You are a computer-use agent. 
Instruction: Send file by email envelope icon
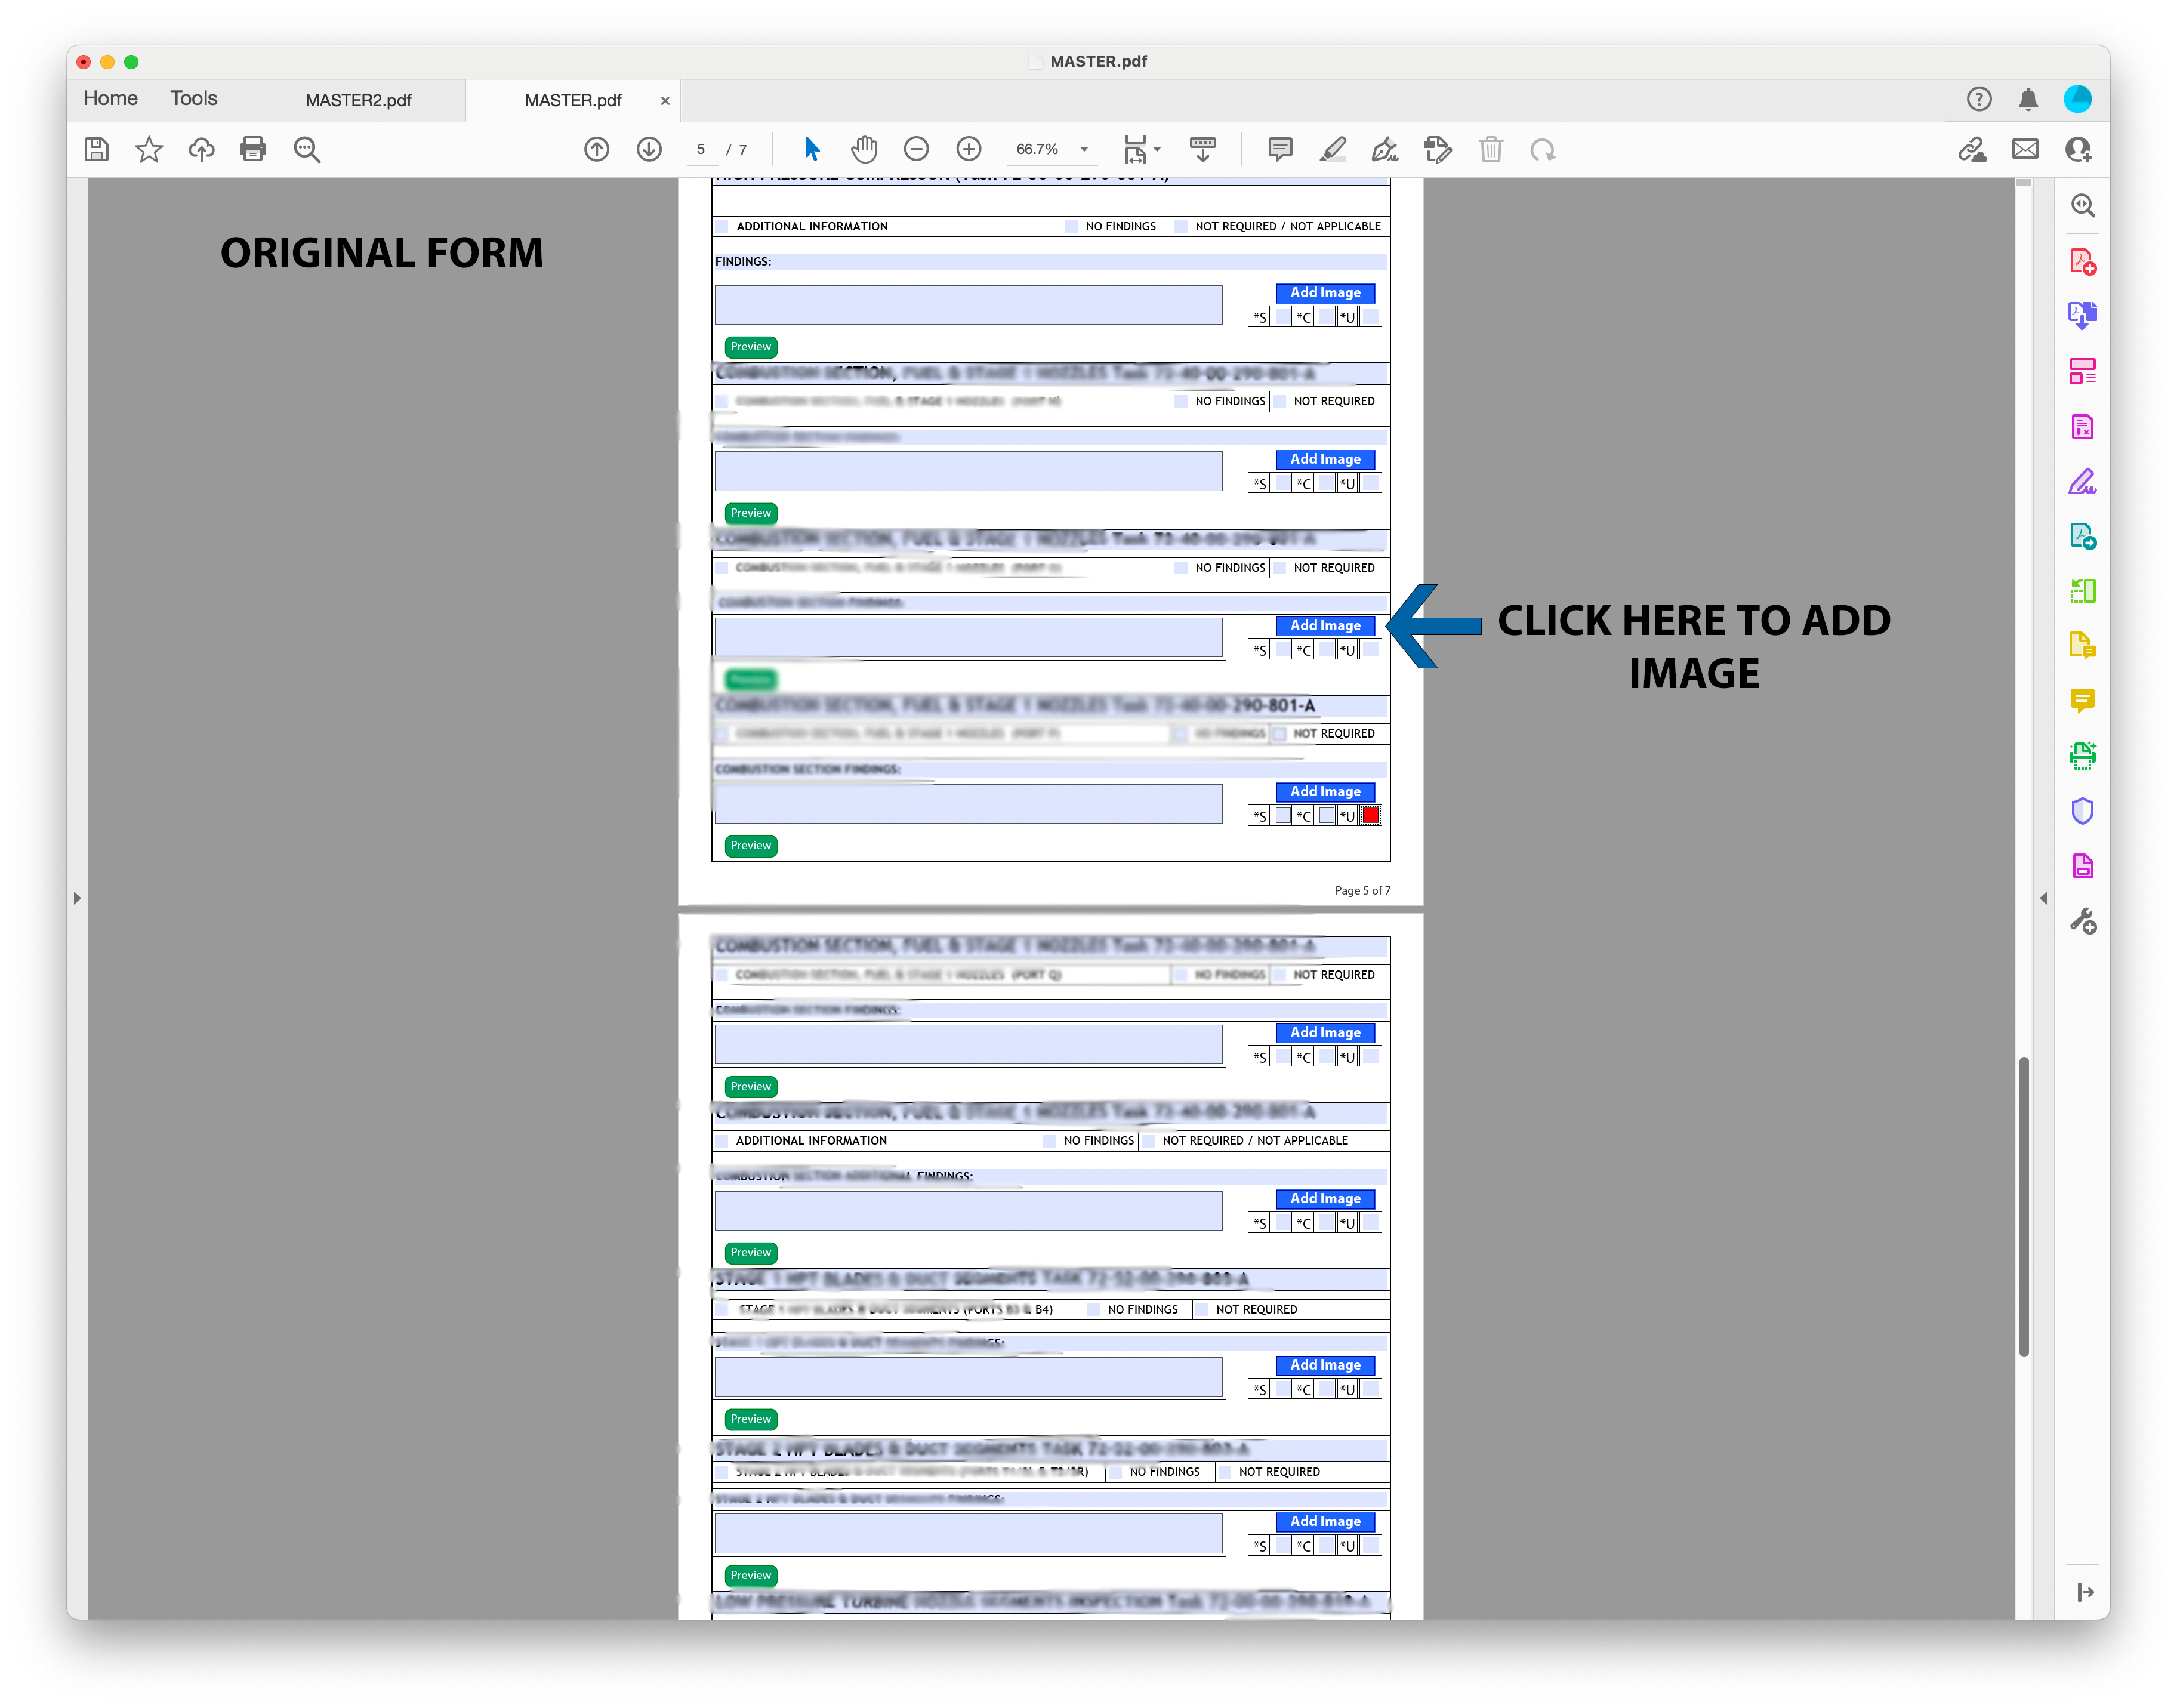coord(2025,150)
